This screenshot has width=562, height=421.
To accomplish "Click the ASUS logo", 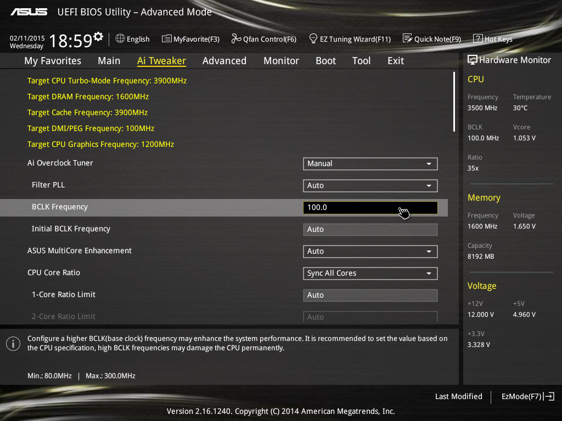I will click(29, 12).
